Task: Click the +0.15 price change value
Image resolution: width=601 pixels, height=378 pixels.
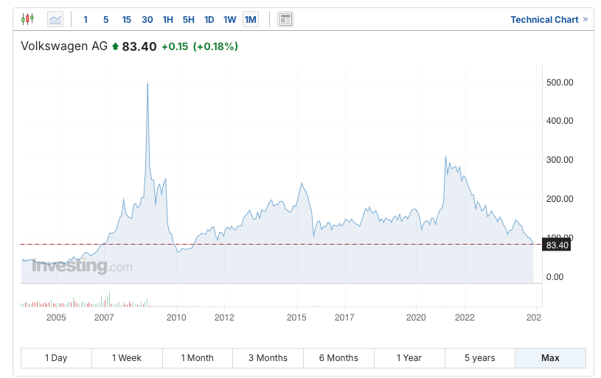Action: click(175, 46)
